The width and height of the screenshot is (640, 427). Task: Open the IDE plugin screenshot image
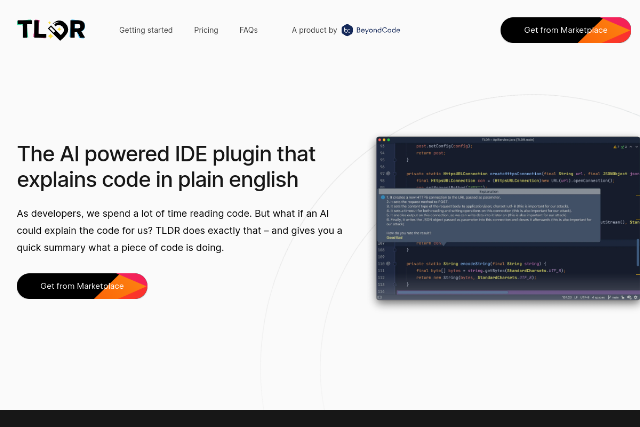(x=508, y=218)
